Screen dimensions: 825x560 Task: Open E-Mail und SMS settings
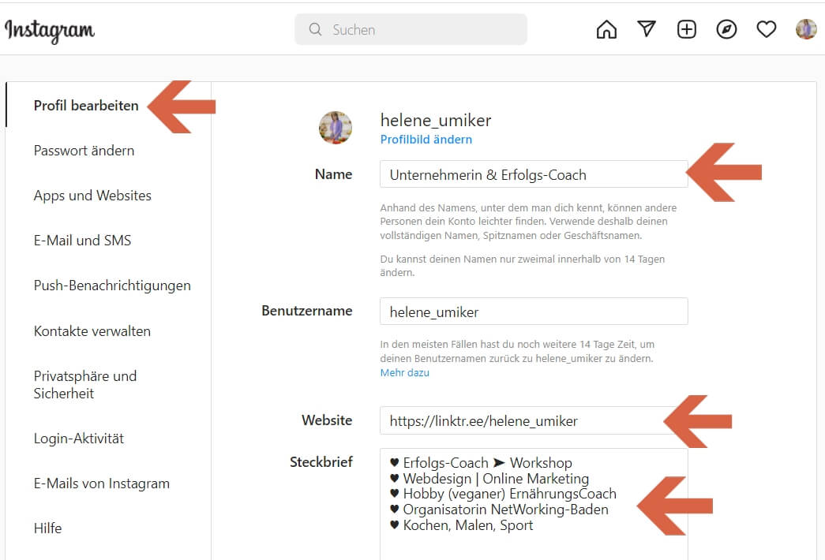tap(82, 241)
